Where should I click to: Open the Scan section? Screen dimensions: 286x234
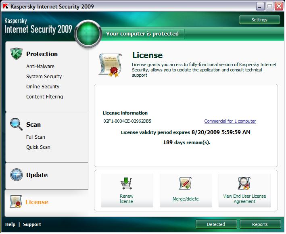point(33,124)
